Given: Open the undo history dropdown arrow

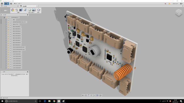Looking at the screenshot, I should click(16, 4).
